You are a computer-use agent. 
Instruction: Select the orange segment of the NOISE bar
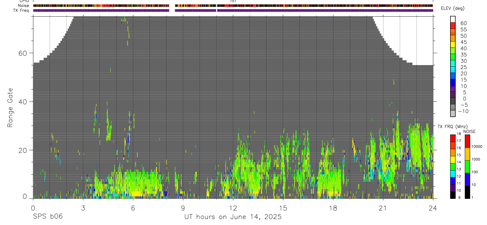coord(467,154)
